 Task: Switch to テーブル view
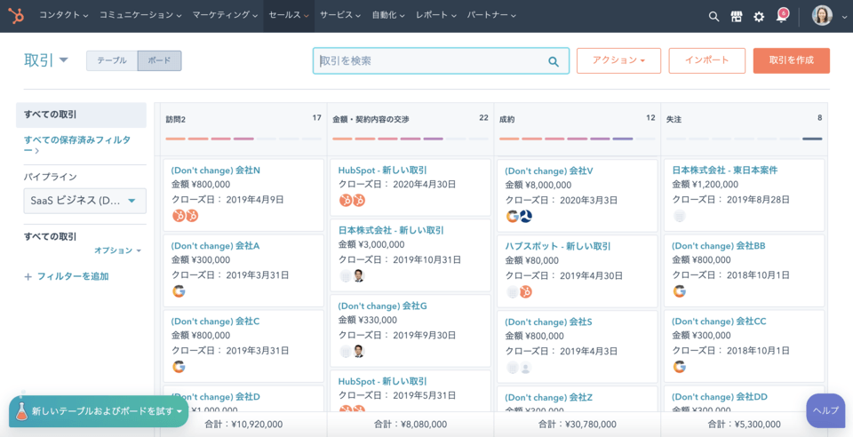pyautogui.click(x=112, y=60)
